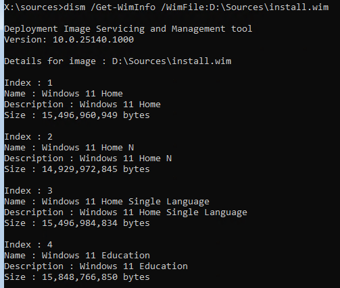Click size value 15,496,984,834 bytes
Image resolution: width=340 pixels, height=288 pixels.
tap(96, 223)
